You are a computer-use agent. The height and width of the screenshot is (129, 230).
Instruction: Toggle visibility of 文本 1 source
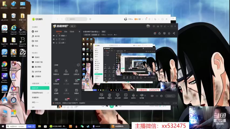click(x=54, y=39)
